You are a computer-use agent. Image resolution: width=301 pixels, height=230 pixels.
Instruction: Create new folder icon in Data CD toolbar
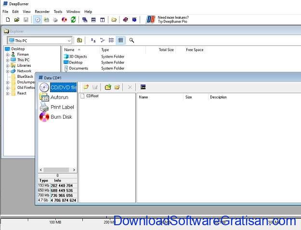point(117,87)
